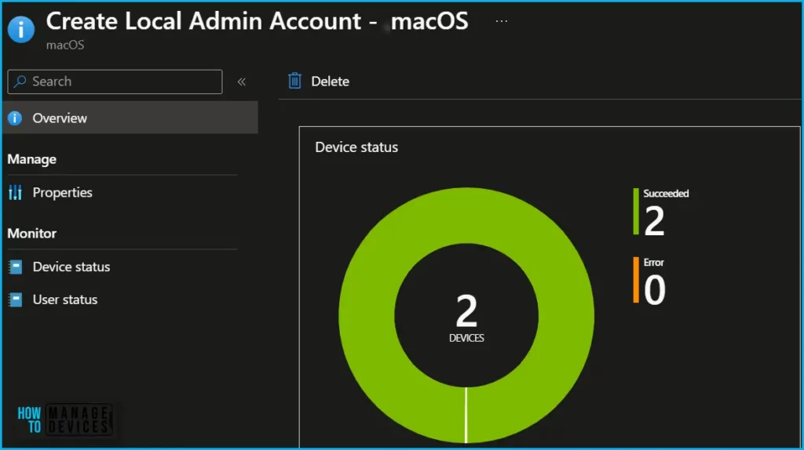
Task: Click the Succeeded count of 2
Action: pyautogui.click(x=654, y=220)
